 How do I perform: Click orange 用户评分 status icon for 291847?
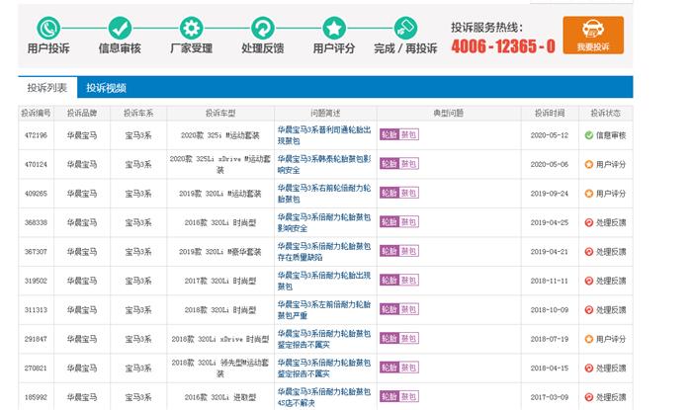[x=589, y=339]
